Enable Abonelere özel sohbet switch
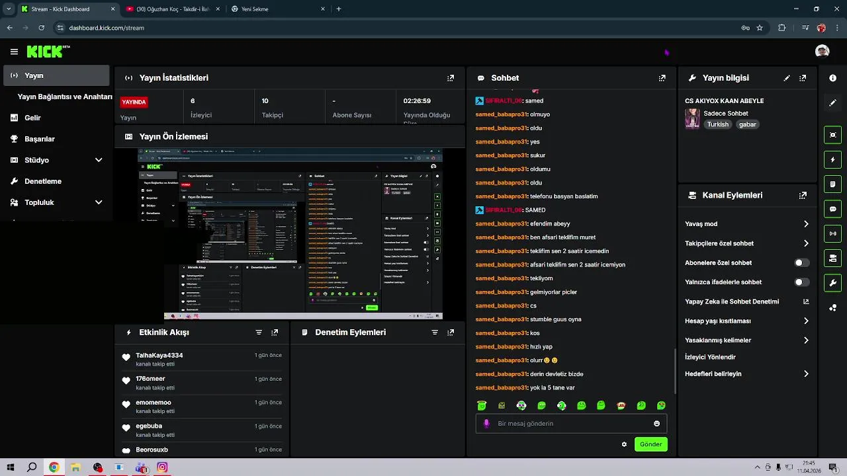This screenshot has width=847, height=476. pyautogui.click(x=801, y=262)
